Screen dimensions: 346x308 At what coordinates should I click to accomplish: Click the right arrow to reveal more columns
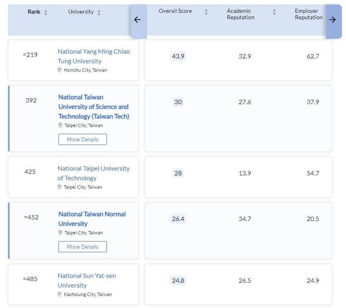pyautogui.click(x=333, y=19)
